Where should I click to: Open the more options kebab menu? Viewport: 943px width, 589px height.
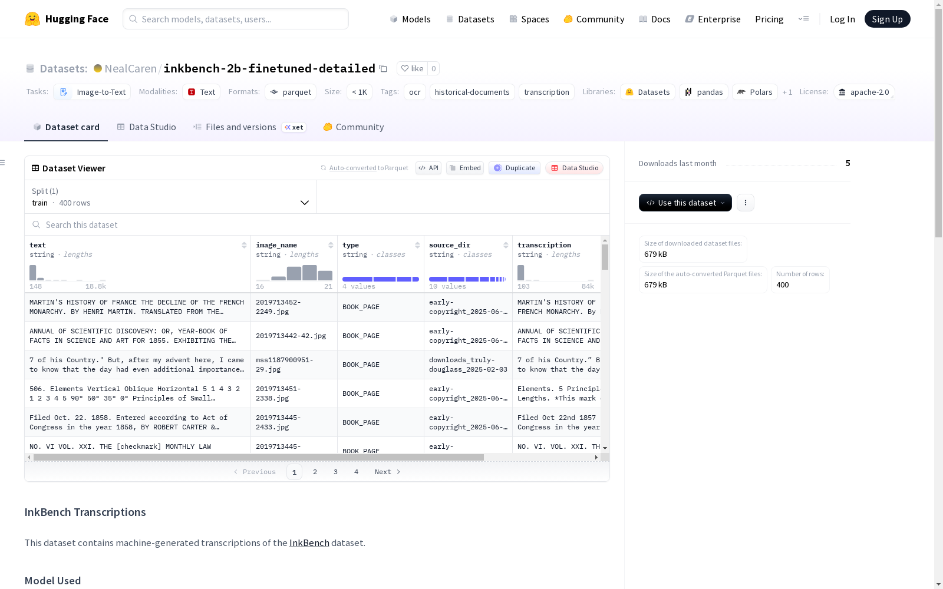pyautogui.click(x=746, y=203)
